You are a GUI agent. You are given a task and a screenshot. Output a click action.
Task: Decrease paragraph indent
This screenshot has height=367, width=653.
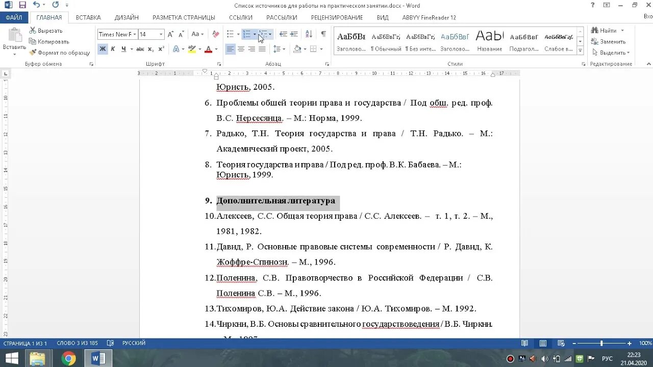[283, 34]
